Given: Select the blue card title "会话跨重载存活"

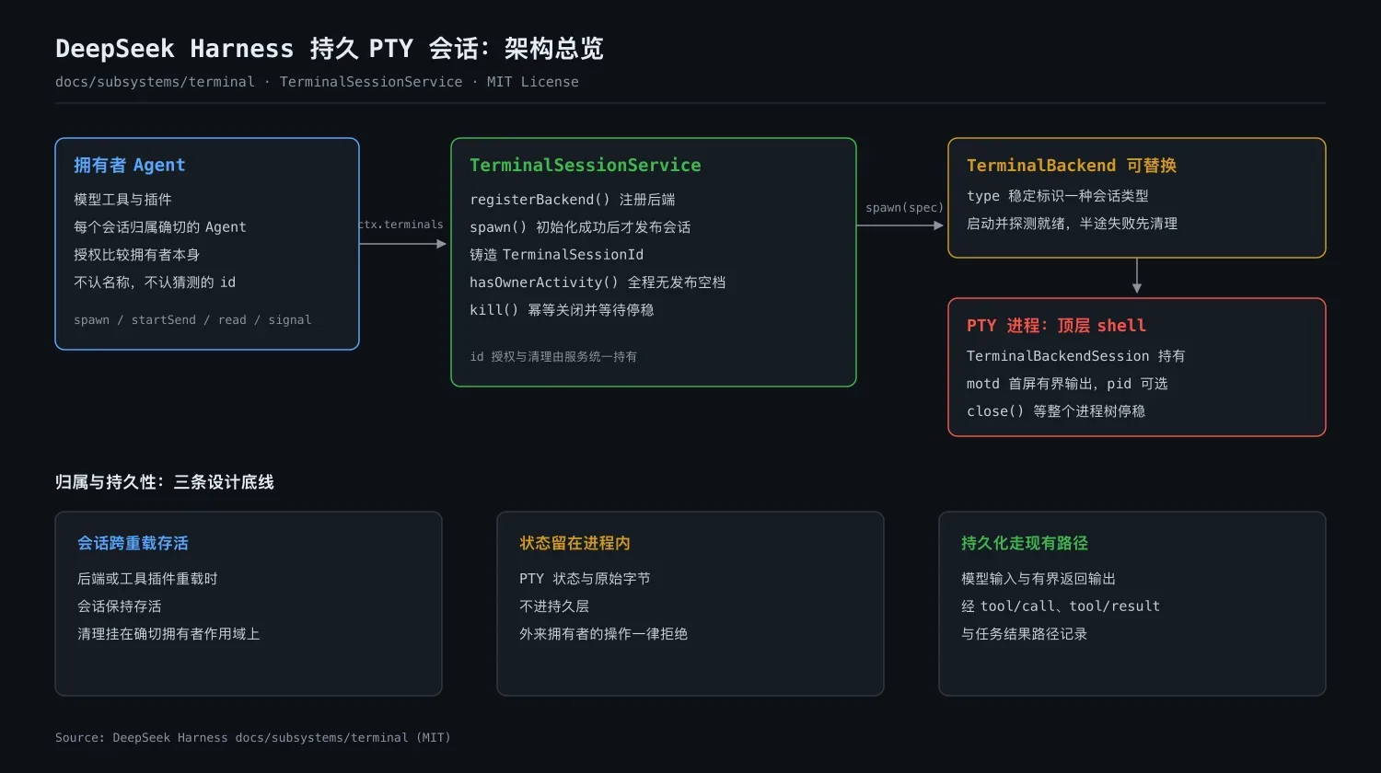Looking at the screenshot, I should click(x=133, y=543).
